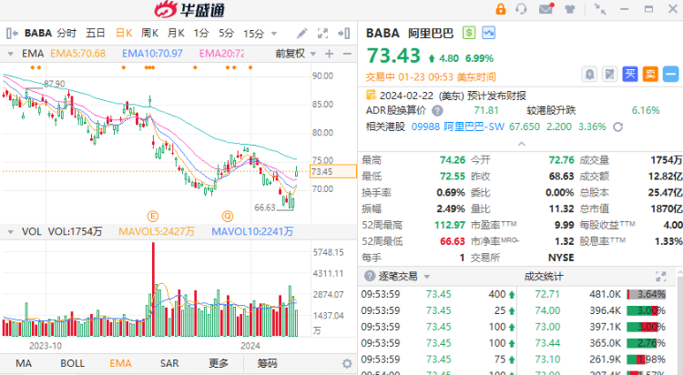Screen dimensions: 683x375
Task: Click the green dollar S badge
Action: click(469, 33)
